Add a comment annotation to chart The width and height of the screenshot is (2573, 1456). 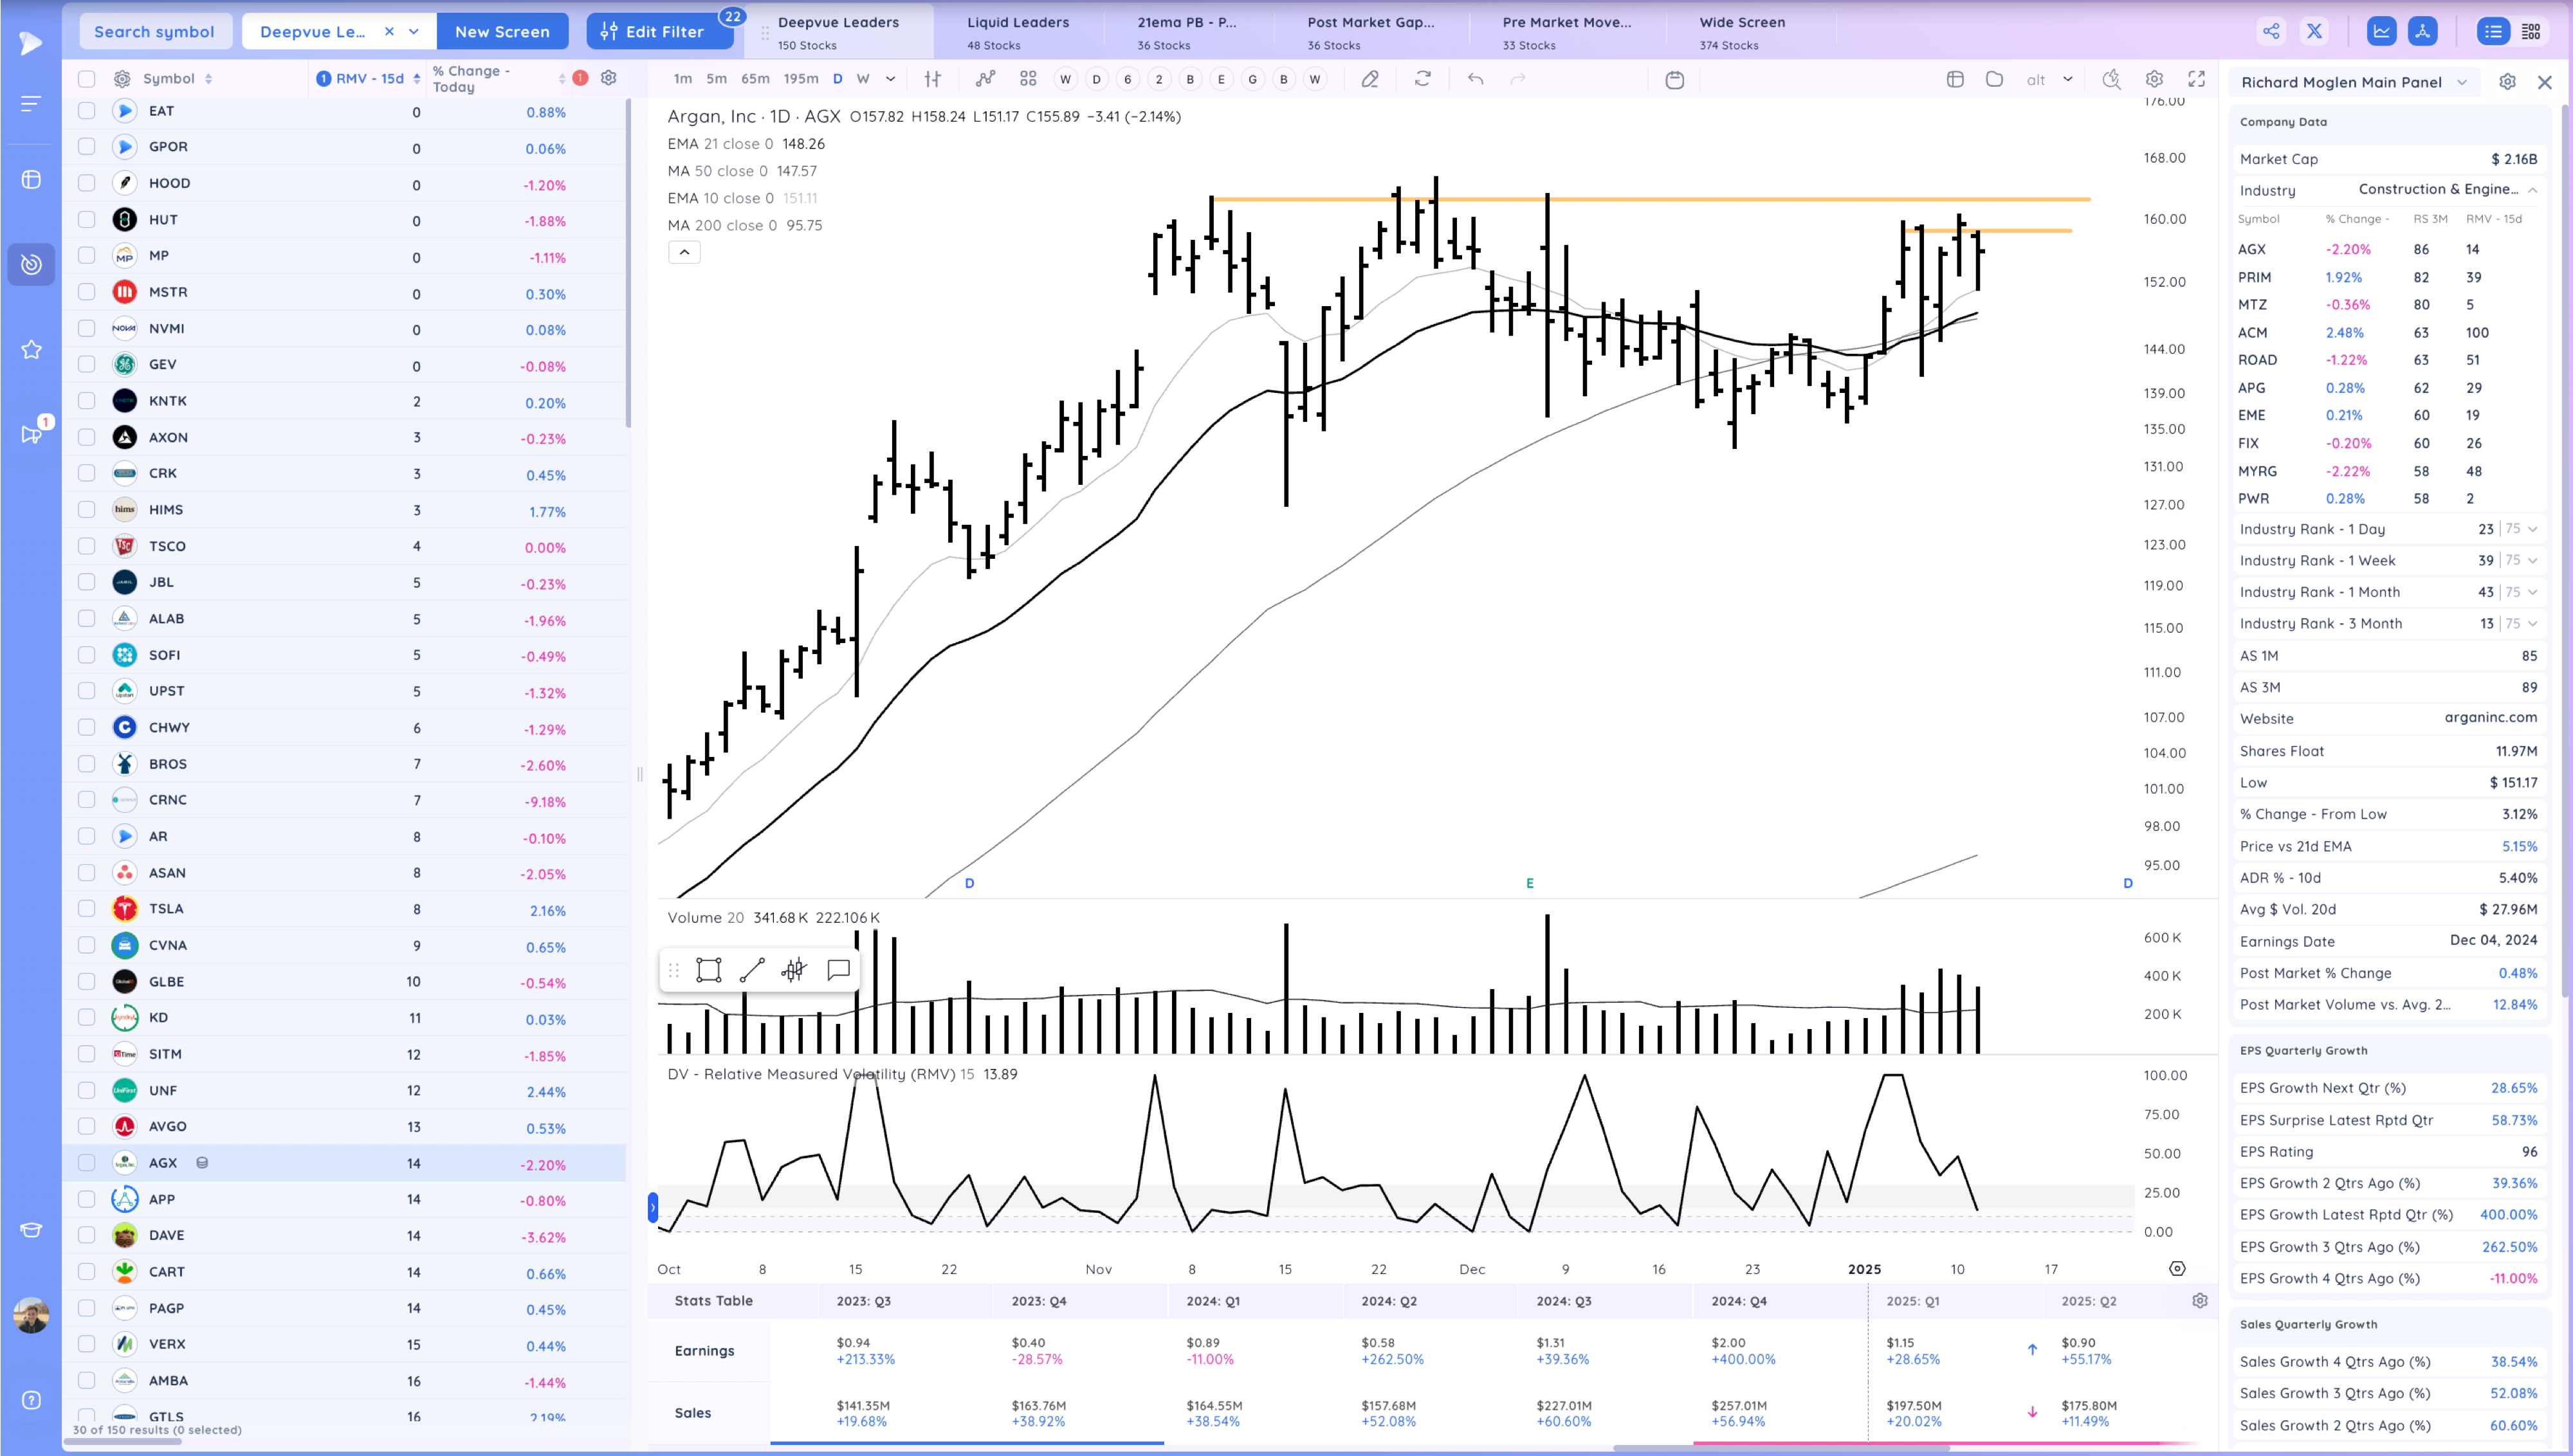[838, 970]
